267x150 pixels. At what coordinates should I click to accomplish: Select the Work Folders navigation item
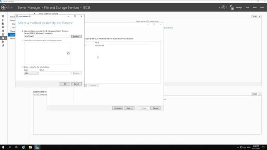[x=13, y=38]
